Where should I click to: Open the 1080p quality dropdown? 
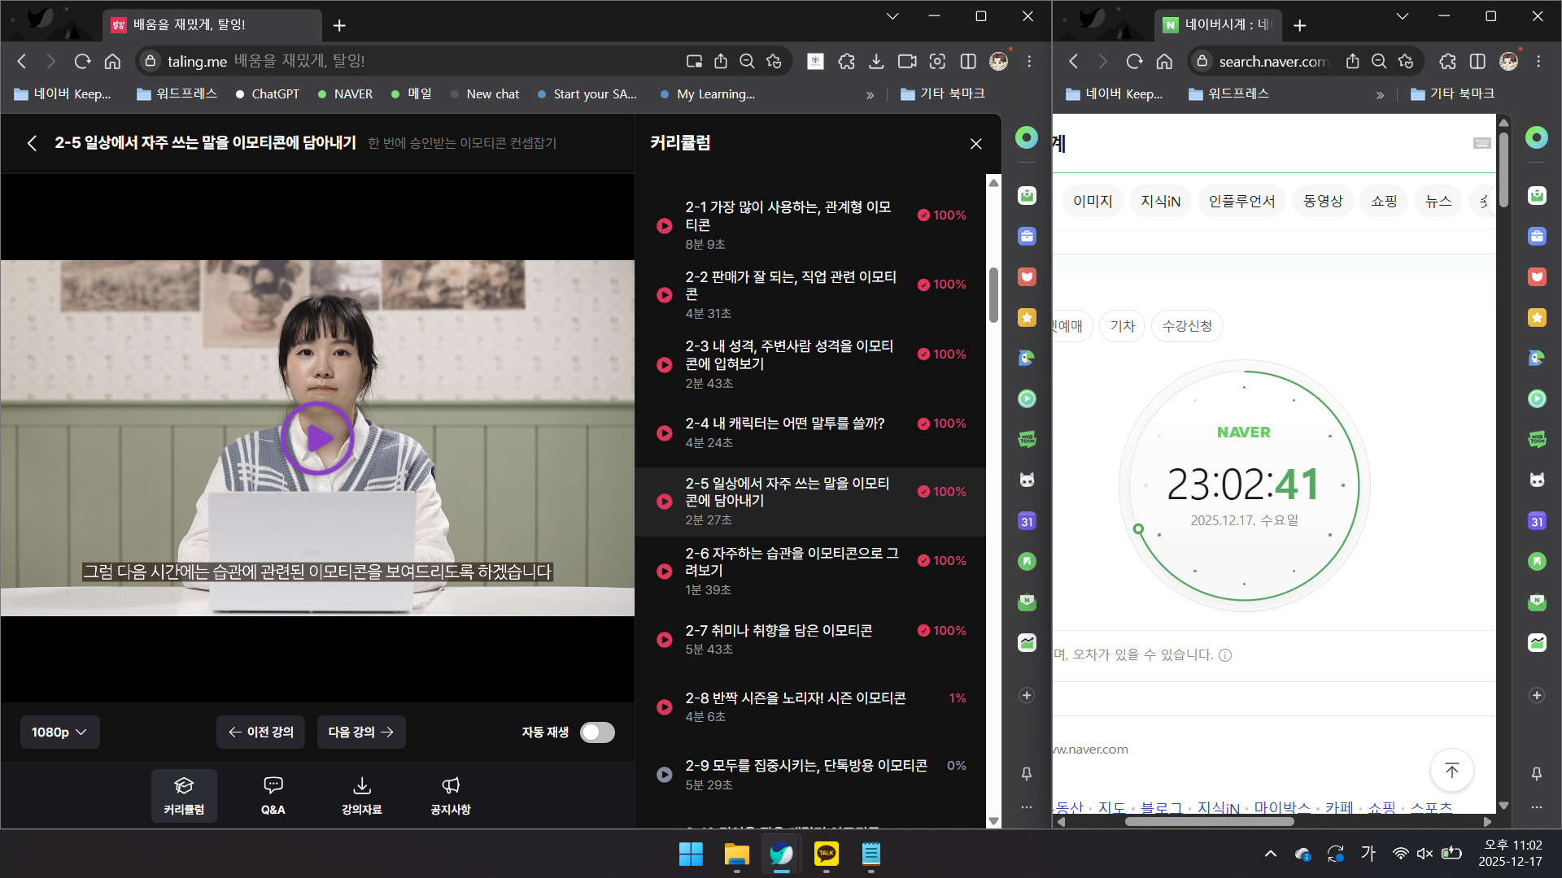[x=59, y=732]
